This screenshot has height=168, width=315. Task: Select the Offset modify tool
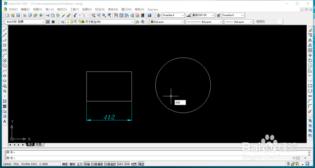tap(310, 45)
